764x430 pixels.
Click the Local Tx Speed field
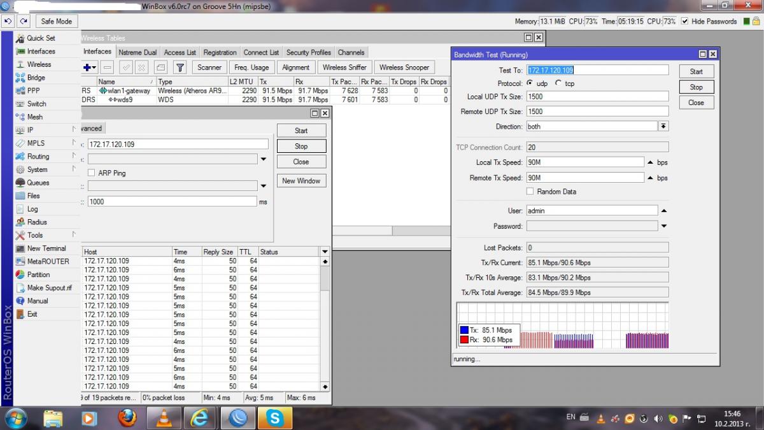[586, 162]
